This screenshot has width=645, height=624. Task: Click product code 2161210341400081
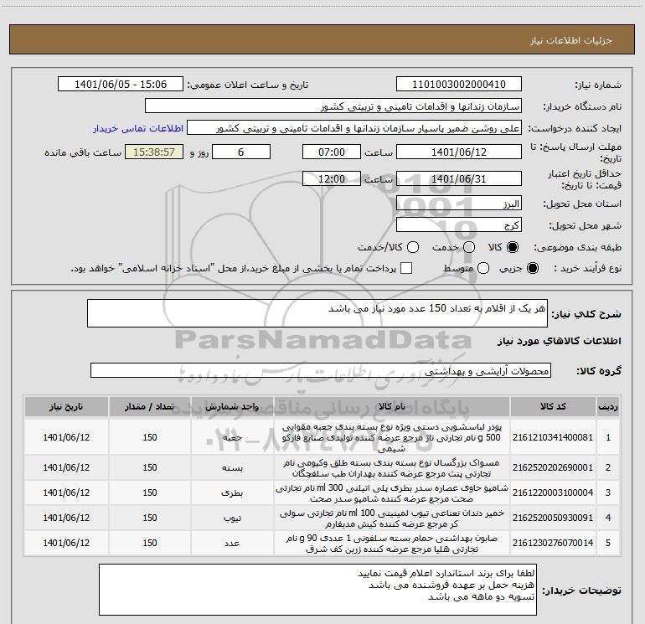(553, 437)
